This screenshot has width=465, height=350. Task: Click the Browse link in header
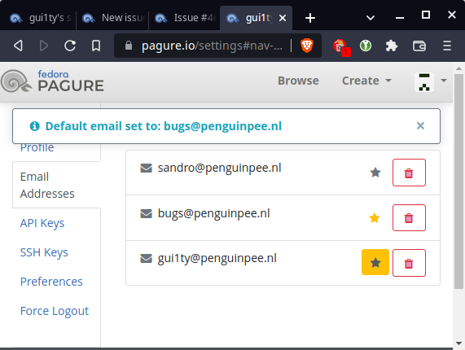(x=298, y=81)
